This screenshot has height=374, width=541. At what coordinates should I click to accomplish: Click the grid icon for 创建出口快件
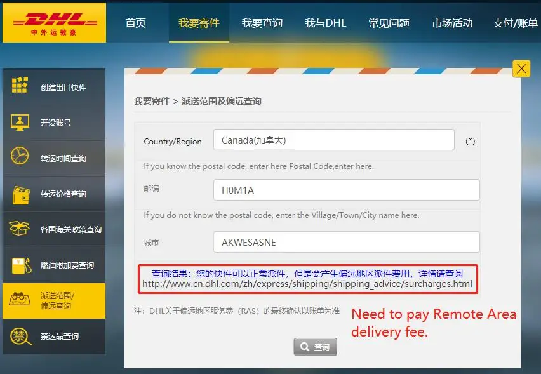(x=20, y=85)
